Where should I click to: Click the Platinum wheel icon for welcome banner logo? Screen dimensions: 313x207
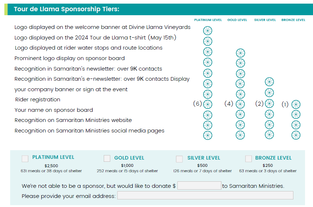tap(207, 30)
